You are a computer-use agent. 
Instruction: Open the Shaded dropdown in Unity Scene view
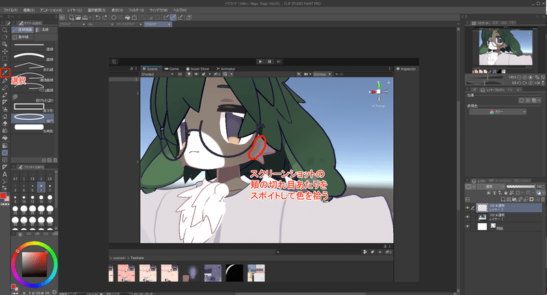157,74
